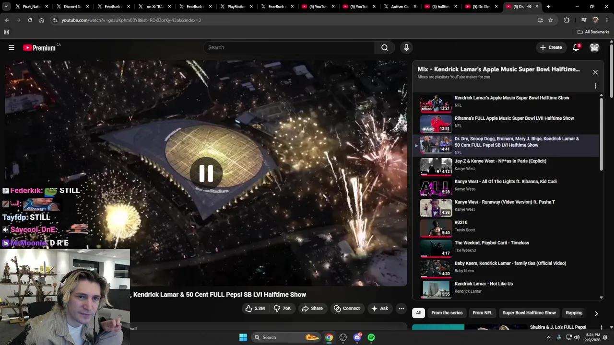This screenshot has height=345, width=614.
Task: Open the apps grid in bookmarks bar
Action: coord(6,32)
